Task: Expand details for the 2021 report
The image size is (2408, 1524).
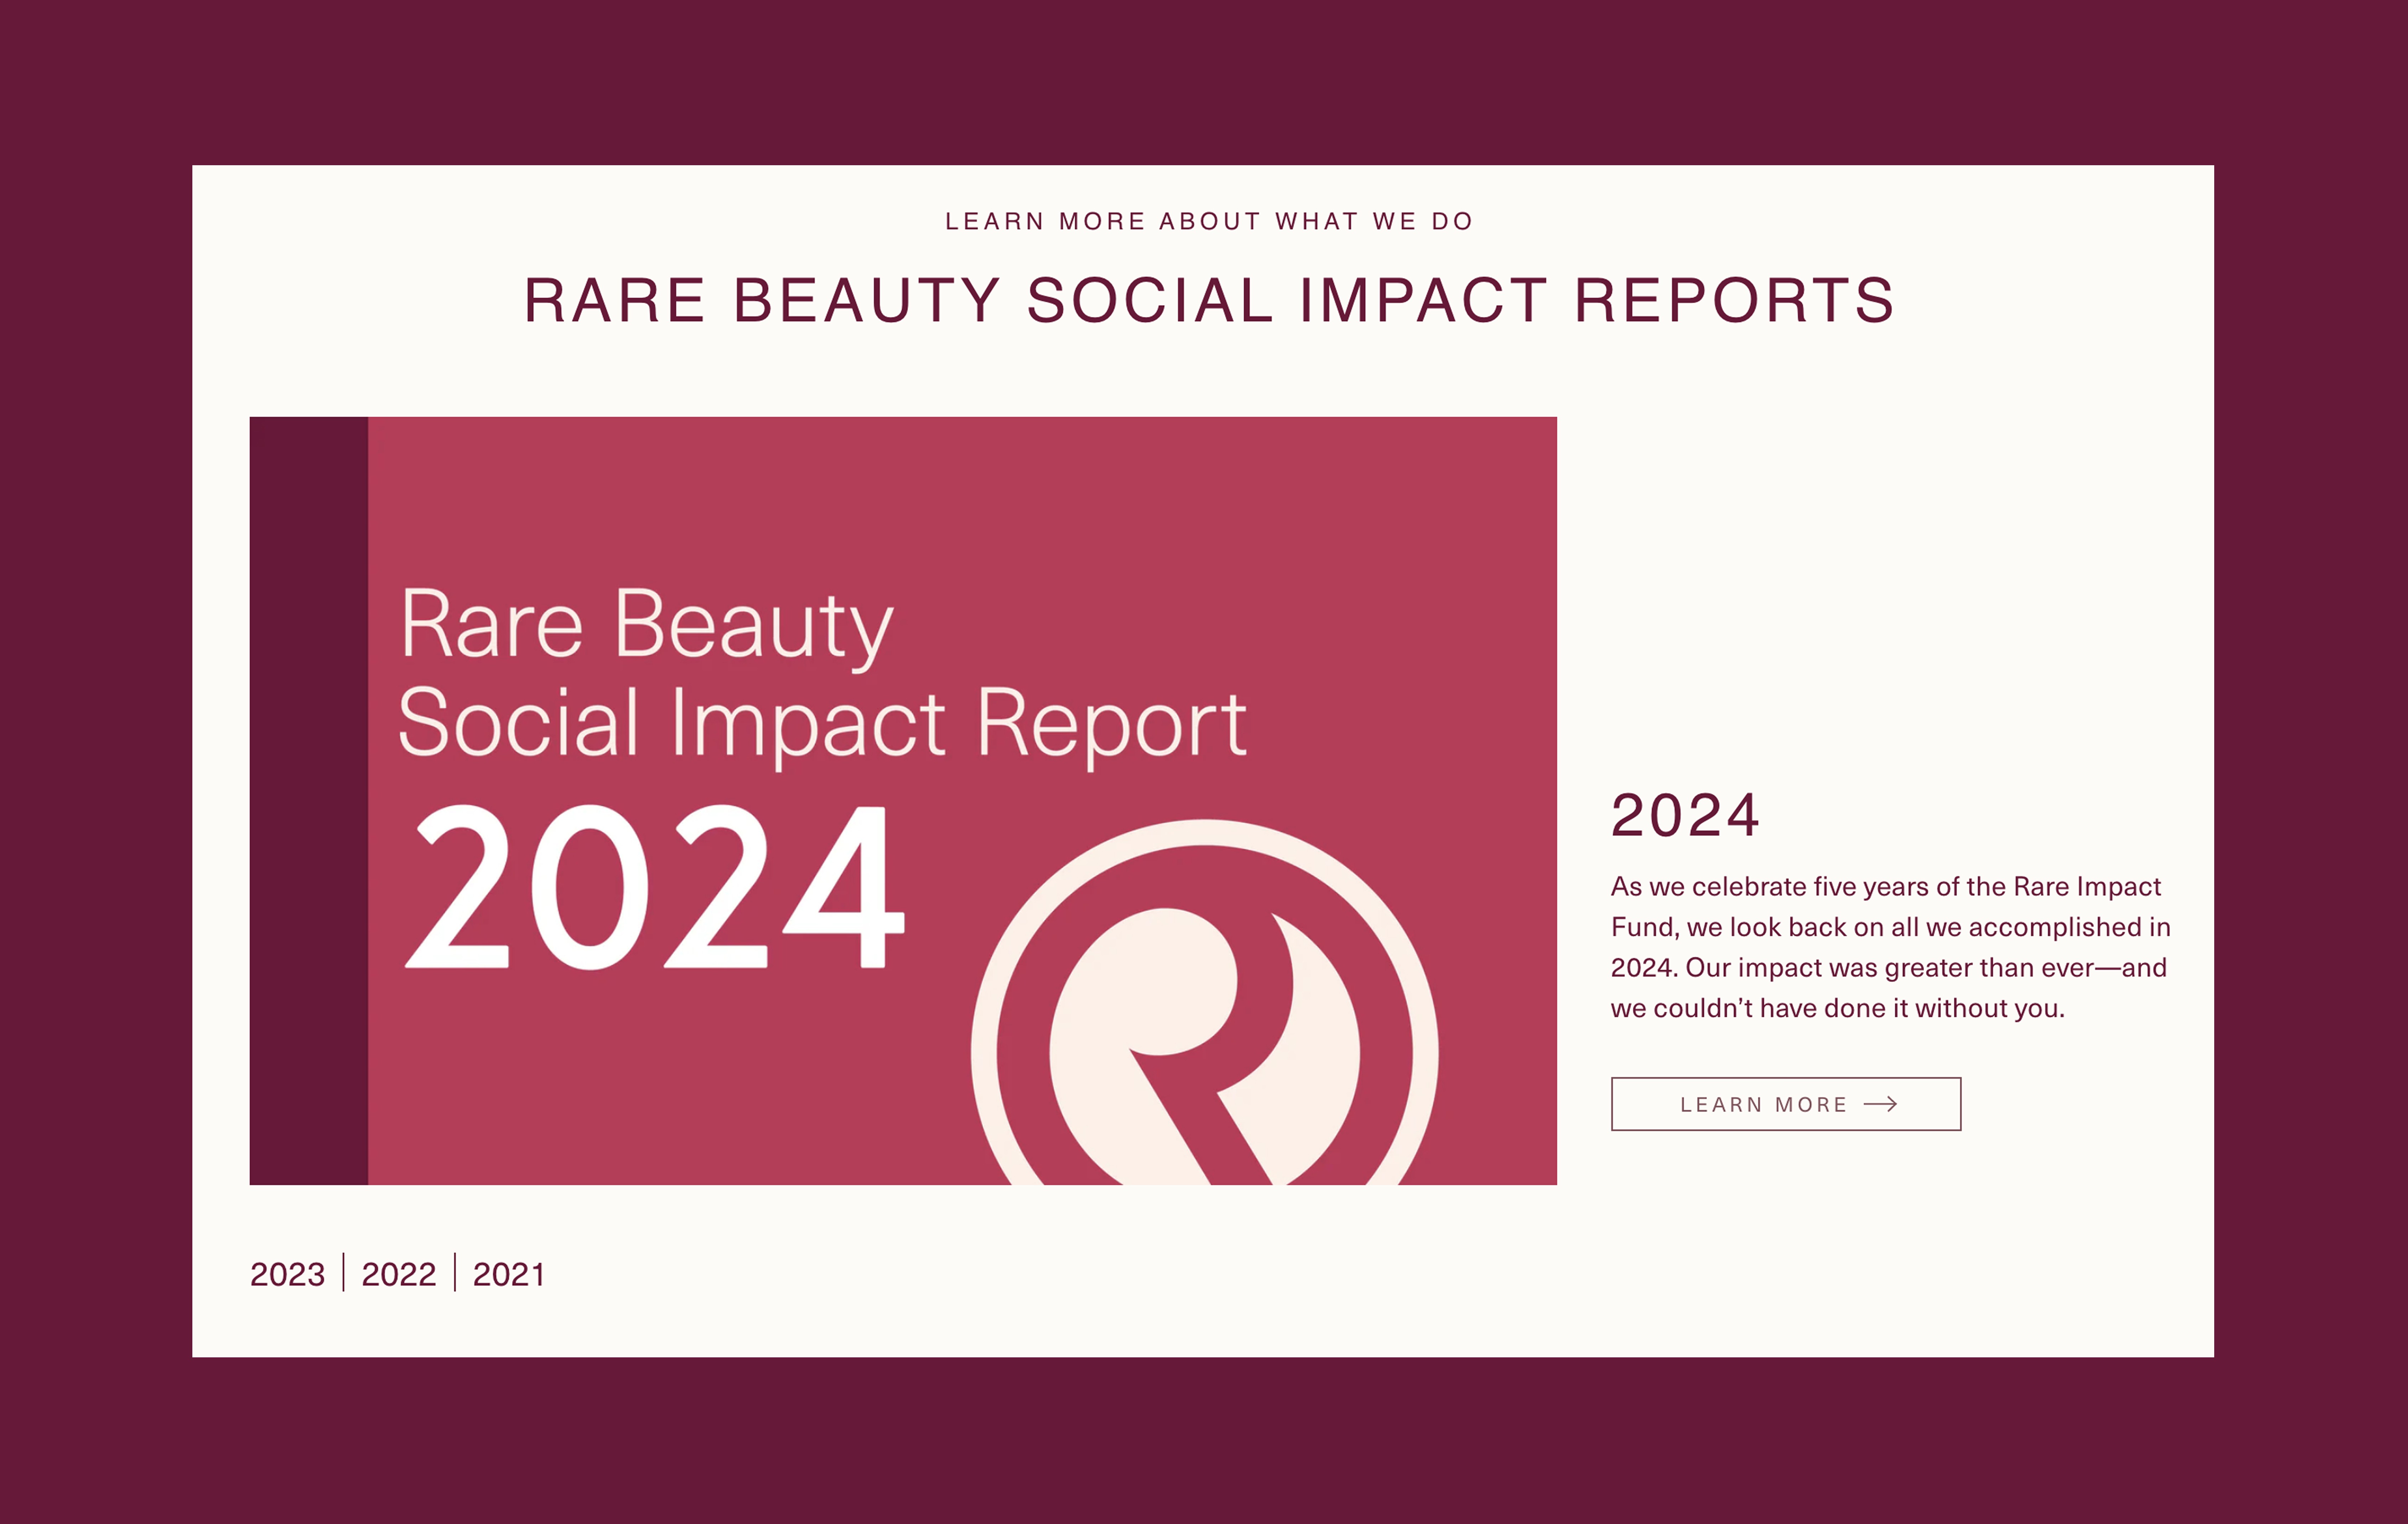Action: 508,1274
